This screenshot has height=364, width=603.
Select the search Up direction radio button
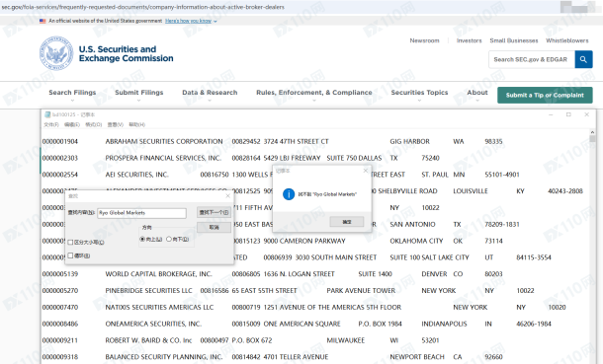pyautogui.click(x=142, y=239)
